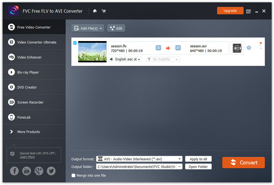Move season.flv up in list
Screen dimensions: 274x185
[x=261, y=46]
